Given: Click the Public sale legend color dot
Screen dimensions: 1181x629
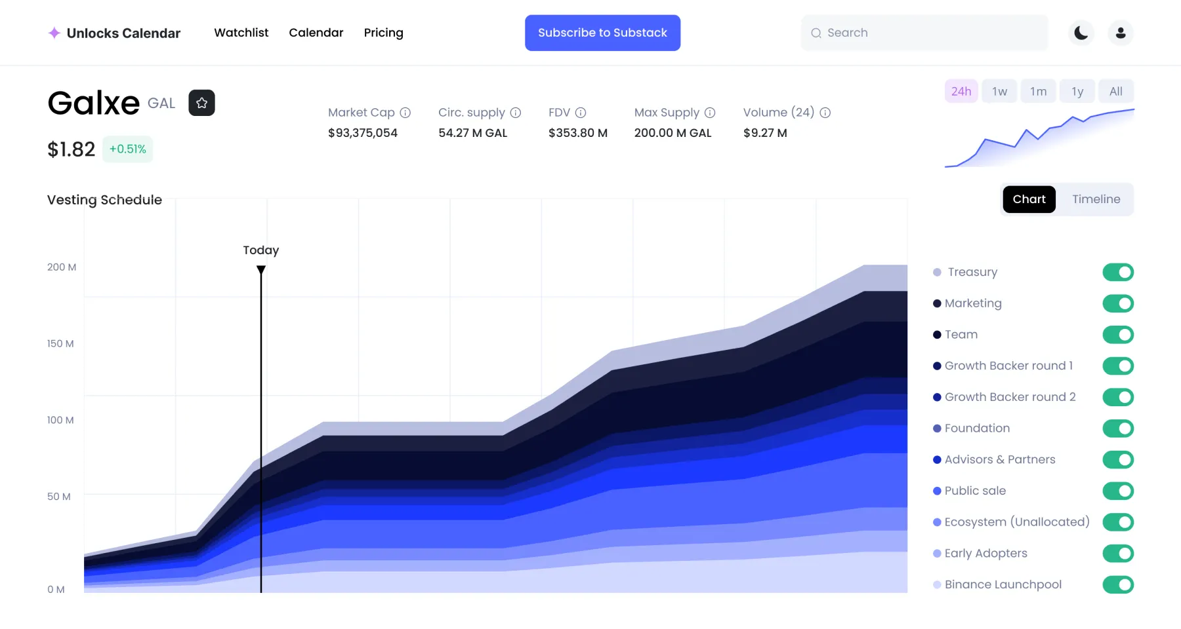Looking at the screenshot, I should point(937,491).
